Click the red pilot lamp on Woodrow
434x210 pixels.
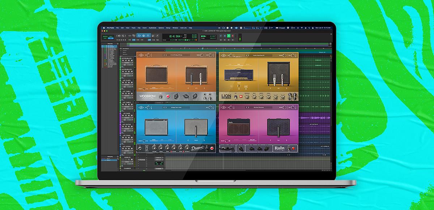[168, 96]
